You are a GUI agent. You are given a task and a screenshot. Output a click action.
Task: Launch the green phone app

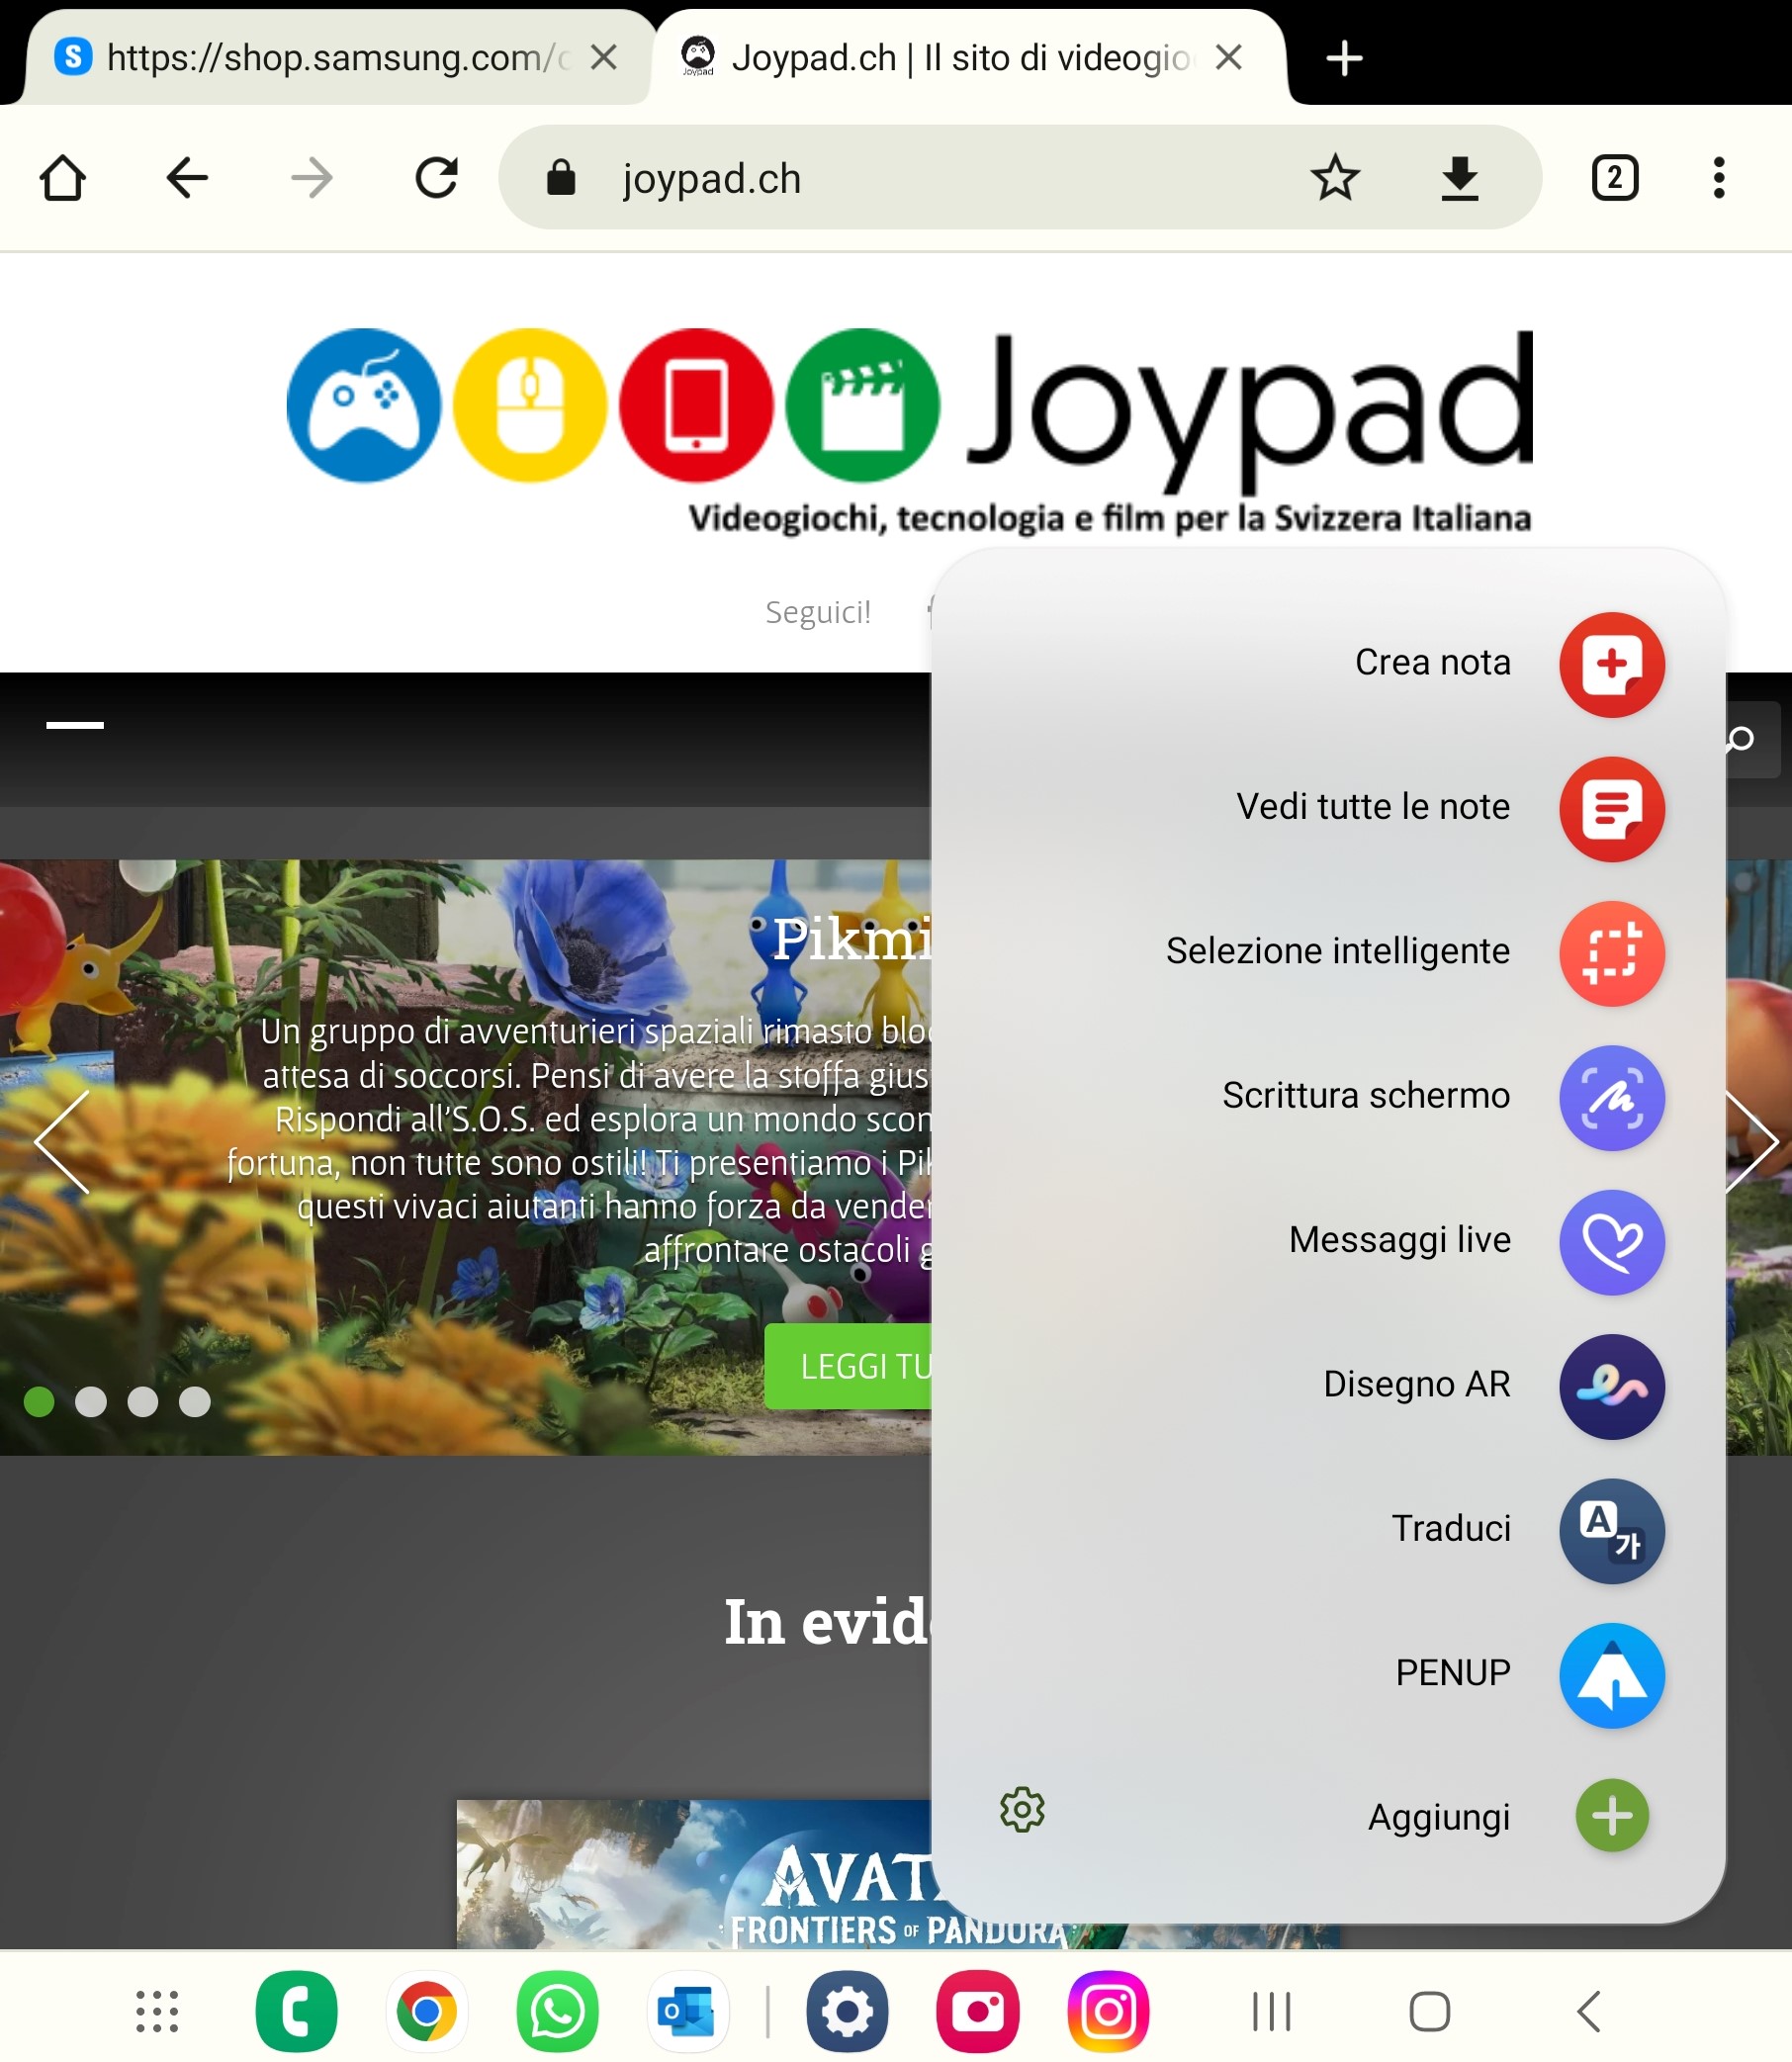296,2011
